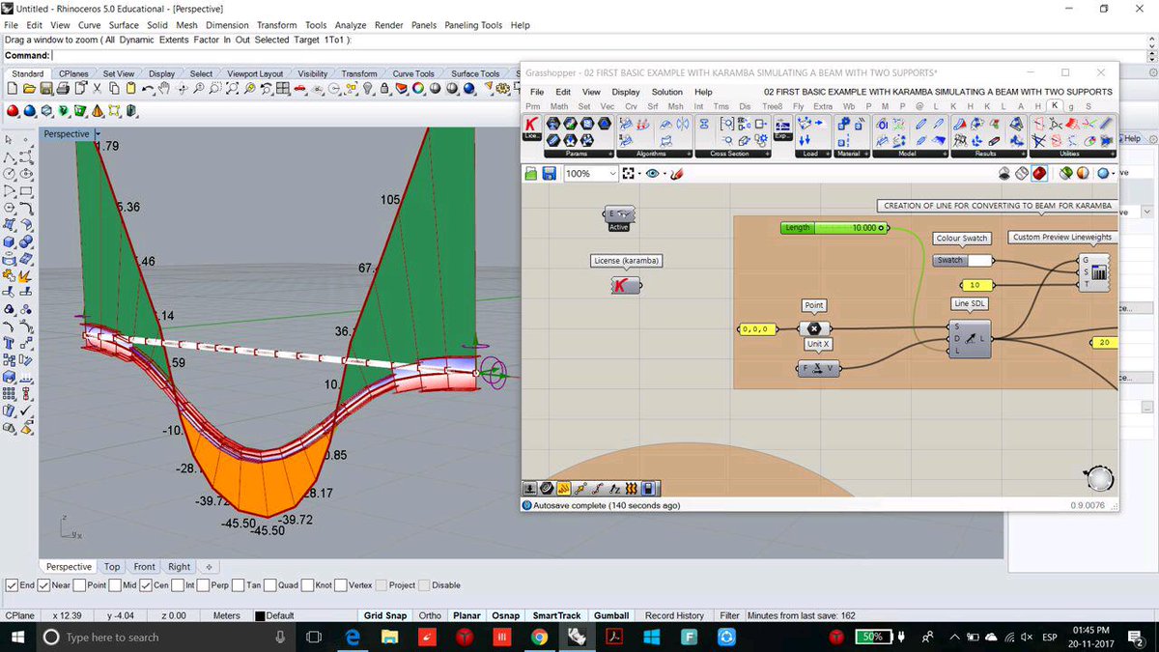The width and height of the screenshot is (1159, 652).
Task: Click the Undo arrow icon in Rhino
Action: (x=148, y=88)
